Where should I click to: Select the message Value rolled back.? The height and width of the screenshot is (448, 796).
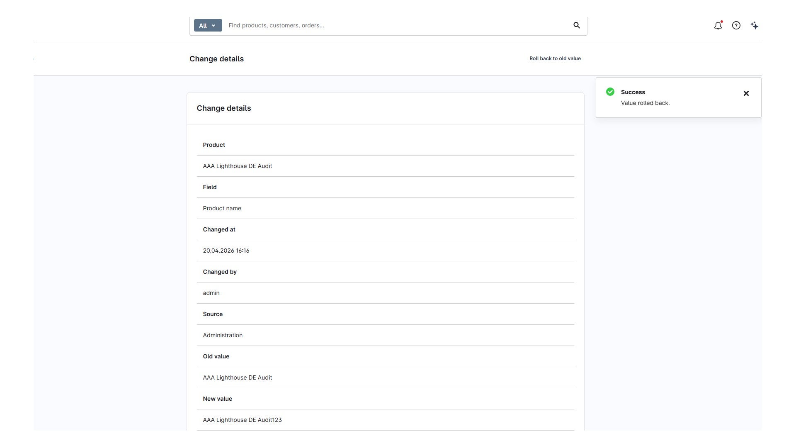pos(646,103)
